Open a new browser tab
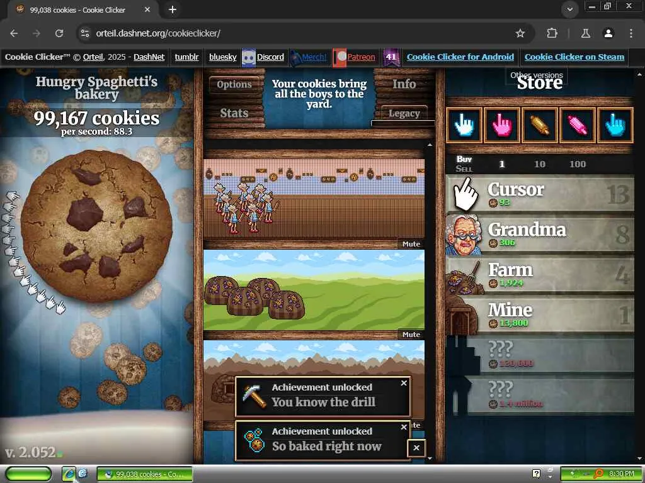The height and width of the screenshot is (483, 645). pos(173,9)
